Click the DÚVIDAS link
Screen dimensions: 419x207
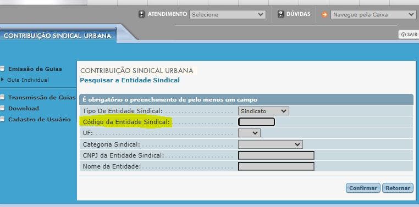(298, 14)
